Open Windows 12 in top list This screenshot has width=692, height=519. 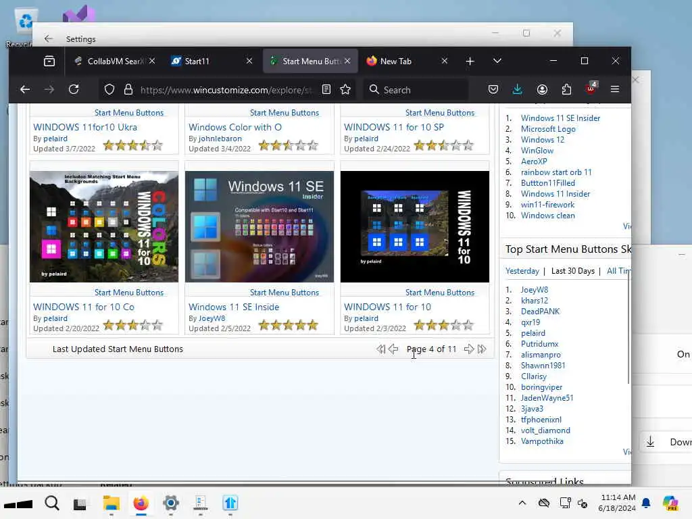[543, 139]
